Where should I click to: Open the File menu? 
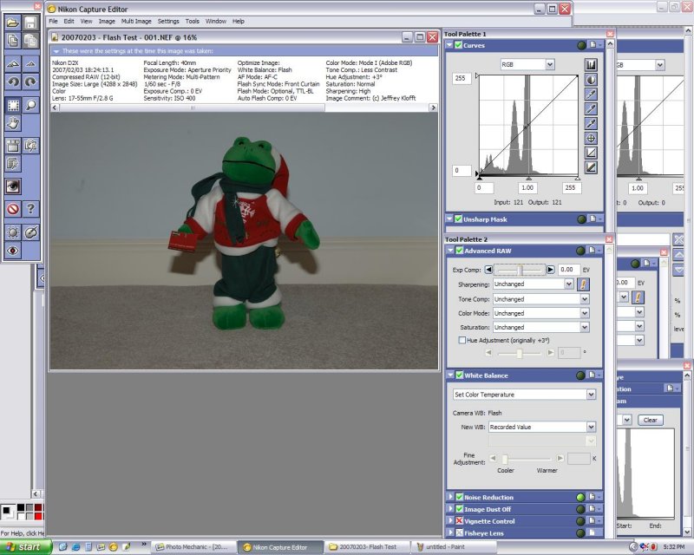click(53, 21)
